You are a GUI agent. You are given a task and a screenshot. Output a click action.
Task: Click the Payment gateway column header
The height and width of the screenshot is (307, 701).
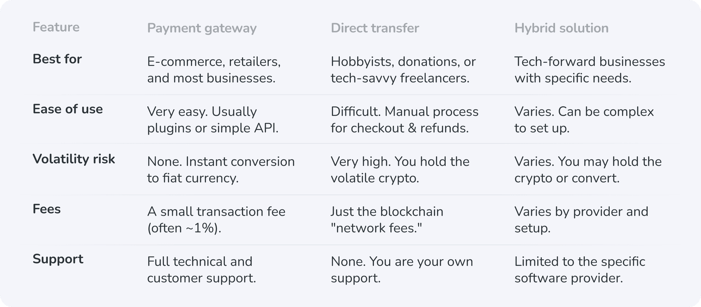coord(202,28)
